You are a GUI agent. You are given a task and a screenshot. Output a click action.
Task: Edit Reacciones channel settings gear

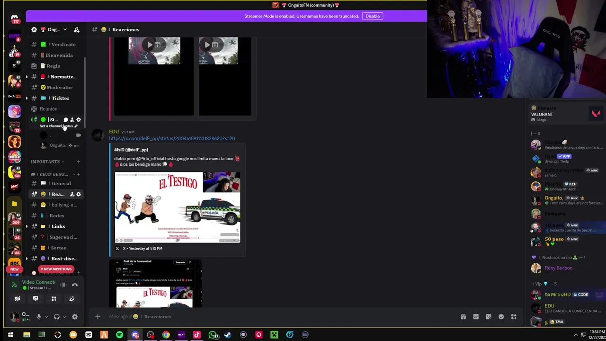click(79, 194)
